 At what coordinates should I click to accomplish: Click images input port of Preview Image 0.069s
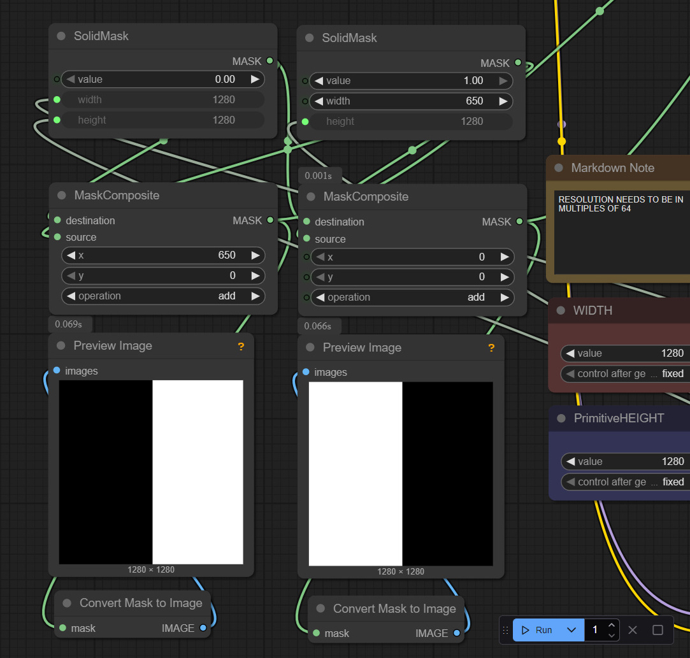click(56, 370)
